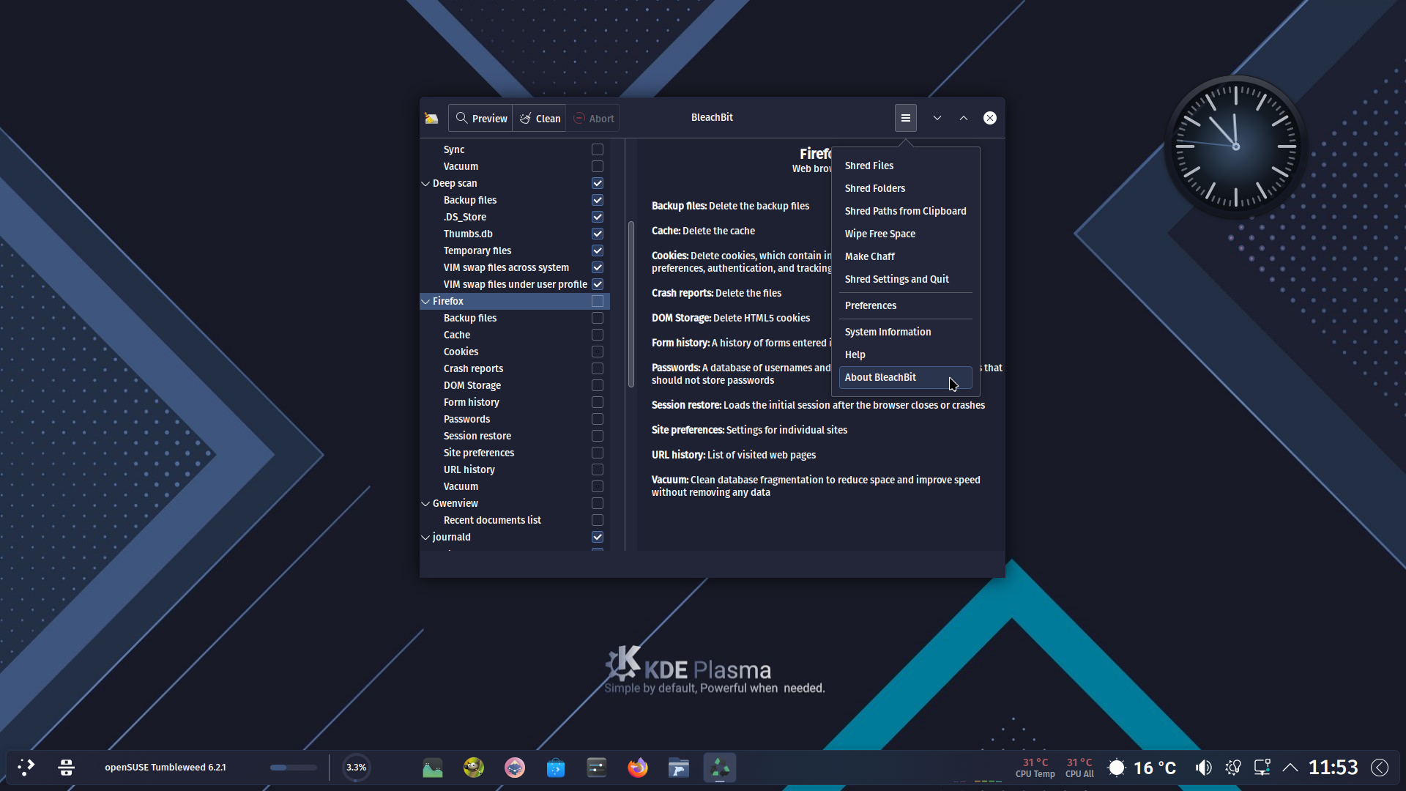Click the second panel icon beside the launcher

tap(66, 768)
